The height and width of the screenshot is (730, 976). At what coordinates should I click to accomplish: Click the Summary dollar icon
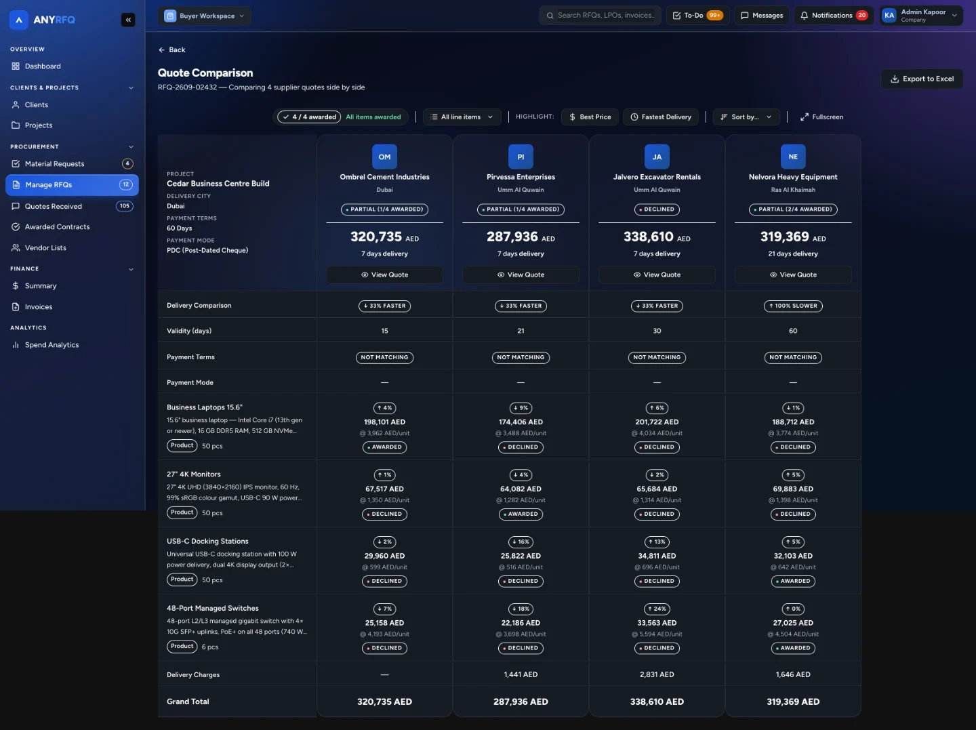pos(16,286)
